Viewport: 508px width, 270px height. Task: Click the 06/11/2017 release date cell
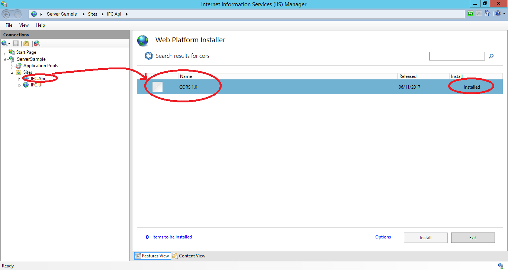point(409,87)
